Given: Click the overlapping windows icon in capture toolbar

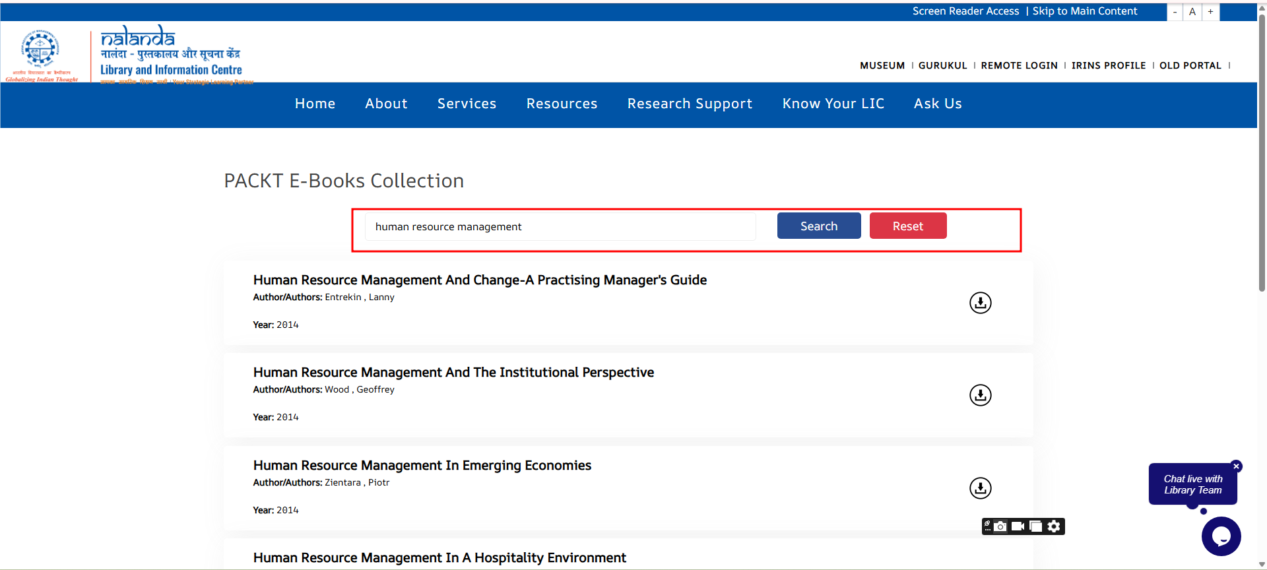Looking at the screenshot, I should coord(1036,526).
